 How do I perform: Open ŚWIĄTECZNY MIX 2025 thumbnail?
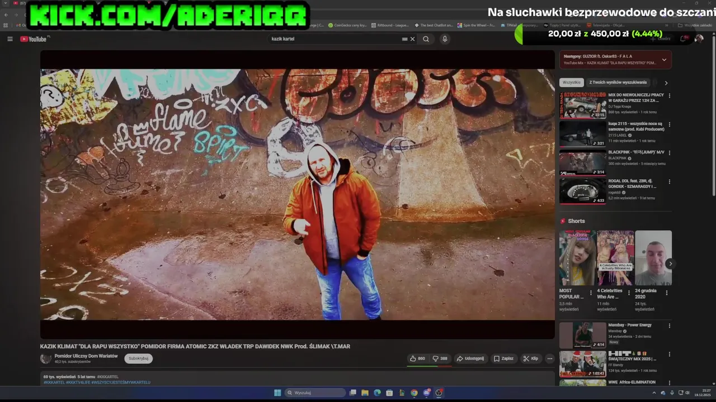(583, 363)
